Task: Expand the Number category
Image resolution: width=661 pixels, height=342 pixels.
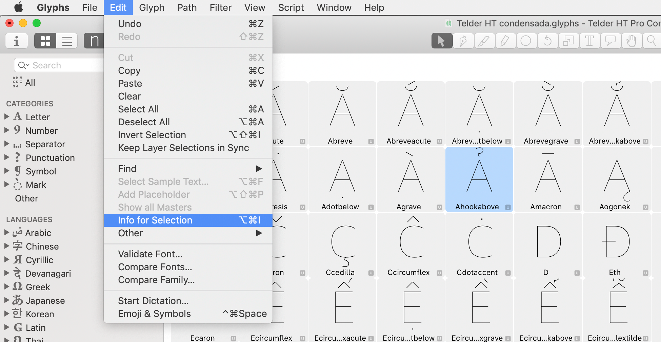Action: click(x=6, y=130)
